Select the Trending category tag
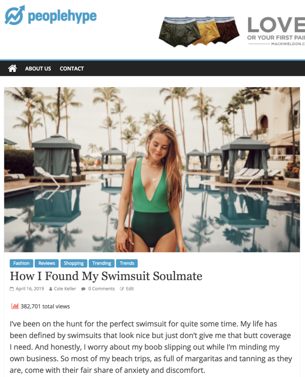The image size is (305, 377). 102,263
